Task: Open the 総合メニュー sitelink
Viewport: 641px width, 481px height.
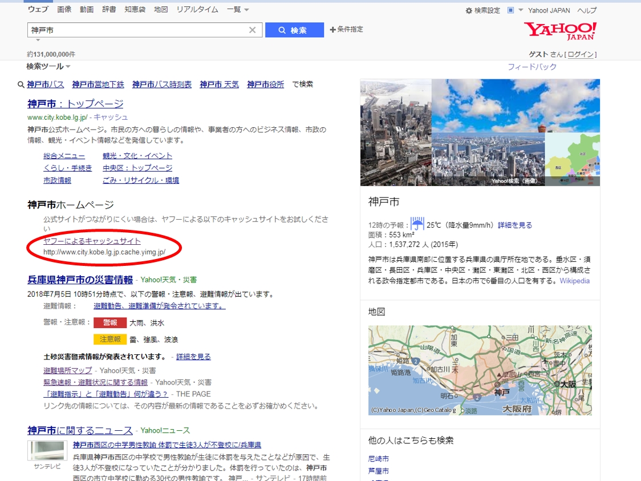Action: click(64, 156)
